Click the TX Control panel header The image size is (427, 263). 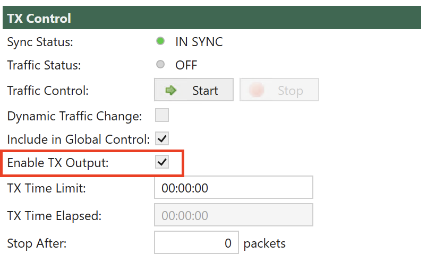coord(212,17)
